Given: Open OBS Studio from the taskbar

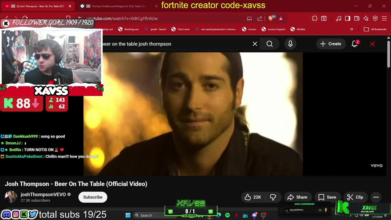Looking at the screenshot, I should 263,215.
